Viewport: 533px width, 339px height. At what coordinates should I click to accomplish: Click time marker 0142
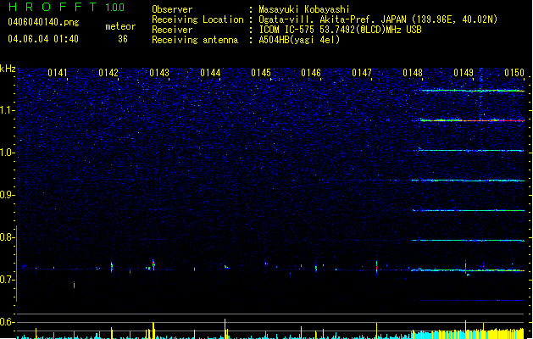(108, 73)
